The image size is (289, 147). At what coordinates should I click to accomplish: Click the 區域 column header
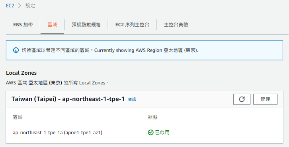[x=18, y=117]
